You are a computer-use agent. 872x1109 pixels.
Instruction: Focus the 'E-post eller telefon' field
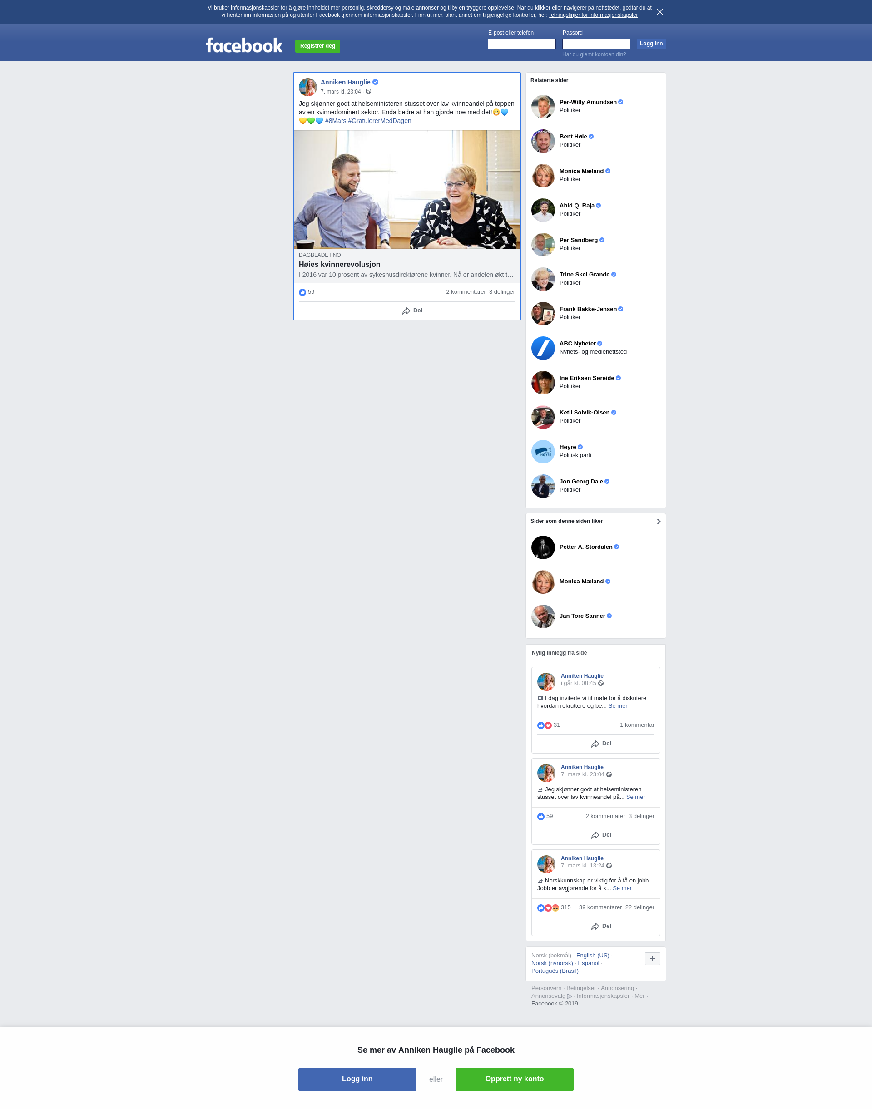click(521, 44)
